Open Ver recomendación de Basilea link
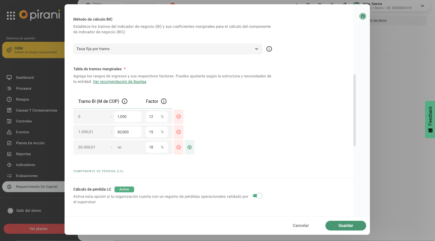 [x=119, y=82]
